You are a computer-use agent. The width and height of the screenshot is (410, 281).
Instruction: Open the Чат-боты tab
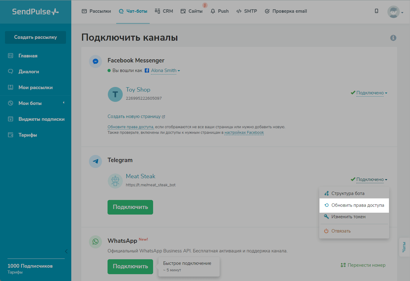pos(133,11)
